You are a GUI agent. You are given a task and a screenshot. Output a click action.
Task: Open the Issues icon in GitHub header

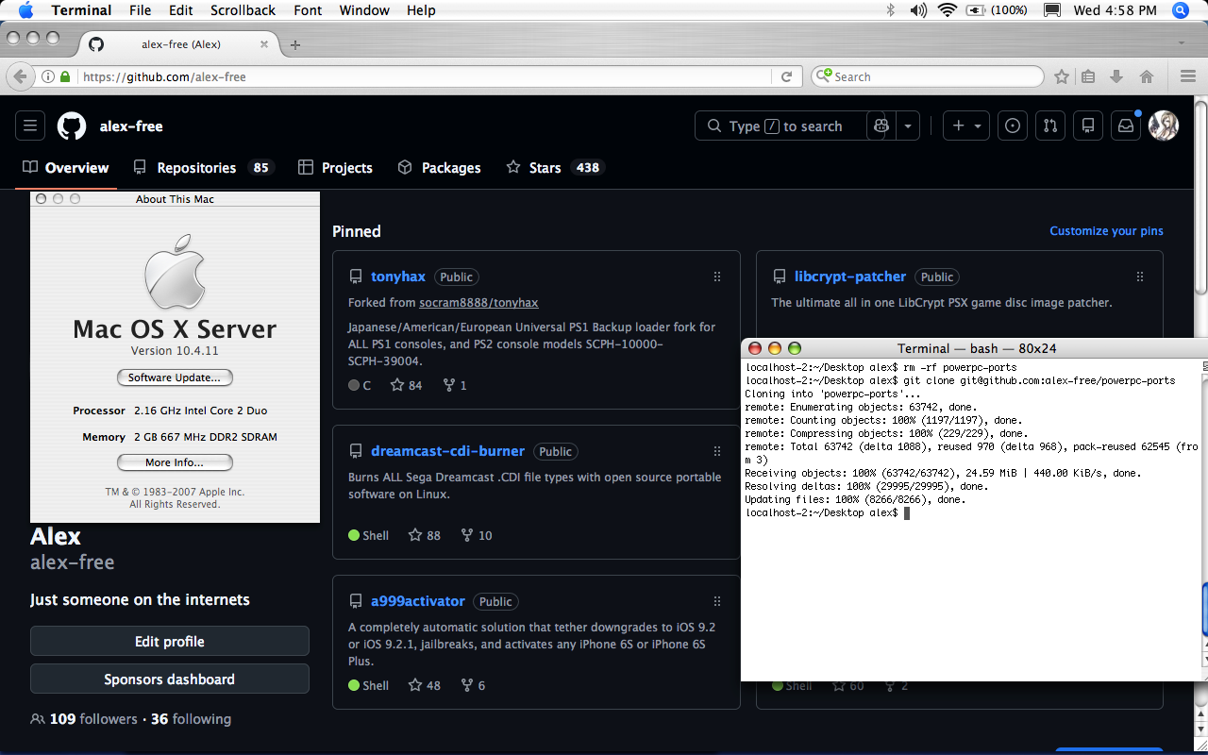pos(1013,126)
